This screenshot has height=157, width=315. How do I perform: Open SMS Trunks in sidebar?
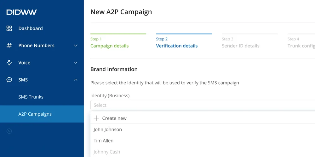31,97
